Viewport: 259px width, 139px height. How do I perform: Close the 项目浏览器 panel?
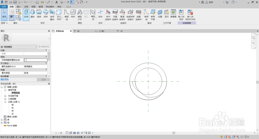tap(49, 84)
